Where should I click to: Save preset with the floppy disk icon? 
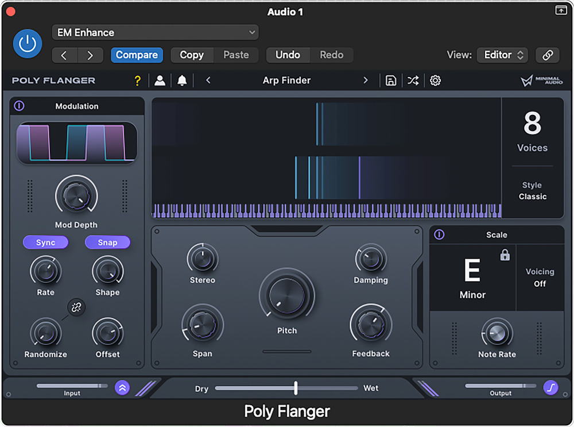pyautogui.click(x=391, y=80)
